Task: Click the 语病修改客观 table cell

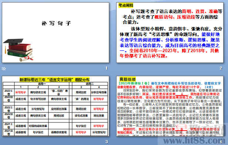Action: (59, 132)
